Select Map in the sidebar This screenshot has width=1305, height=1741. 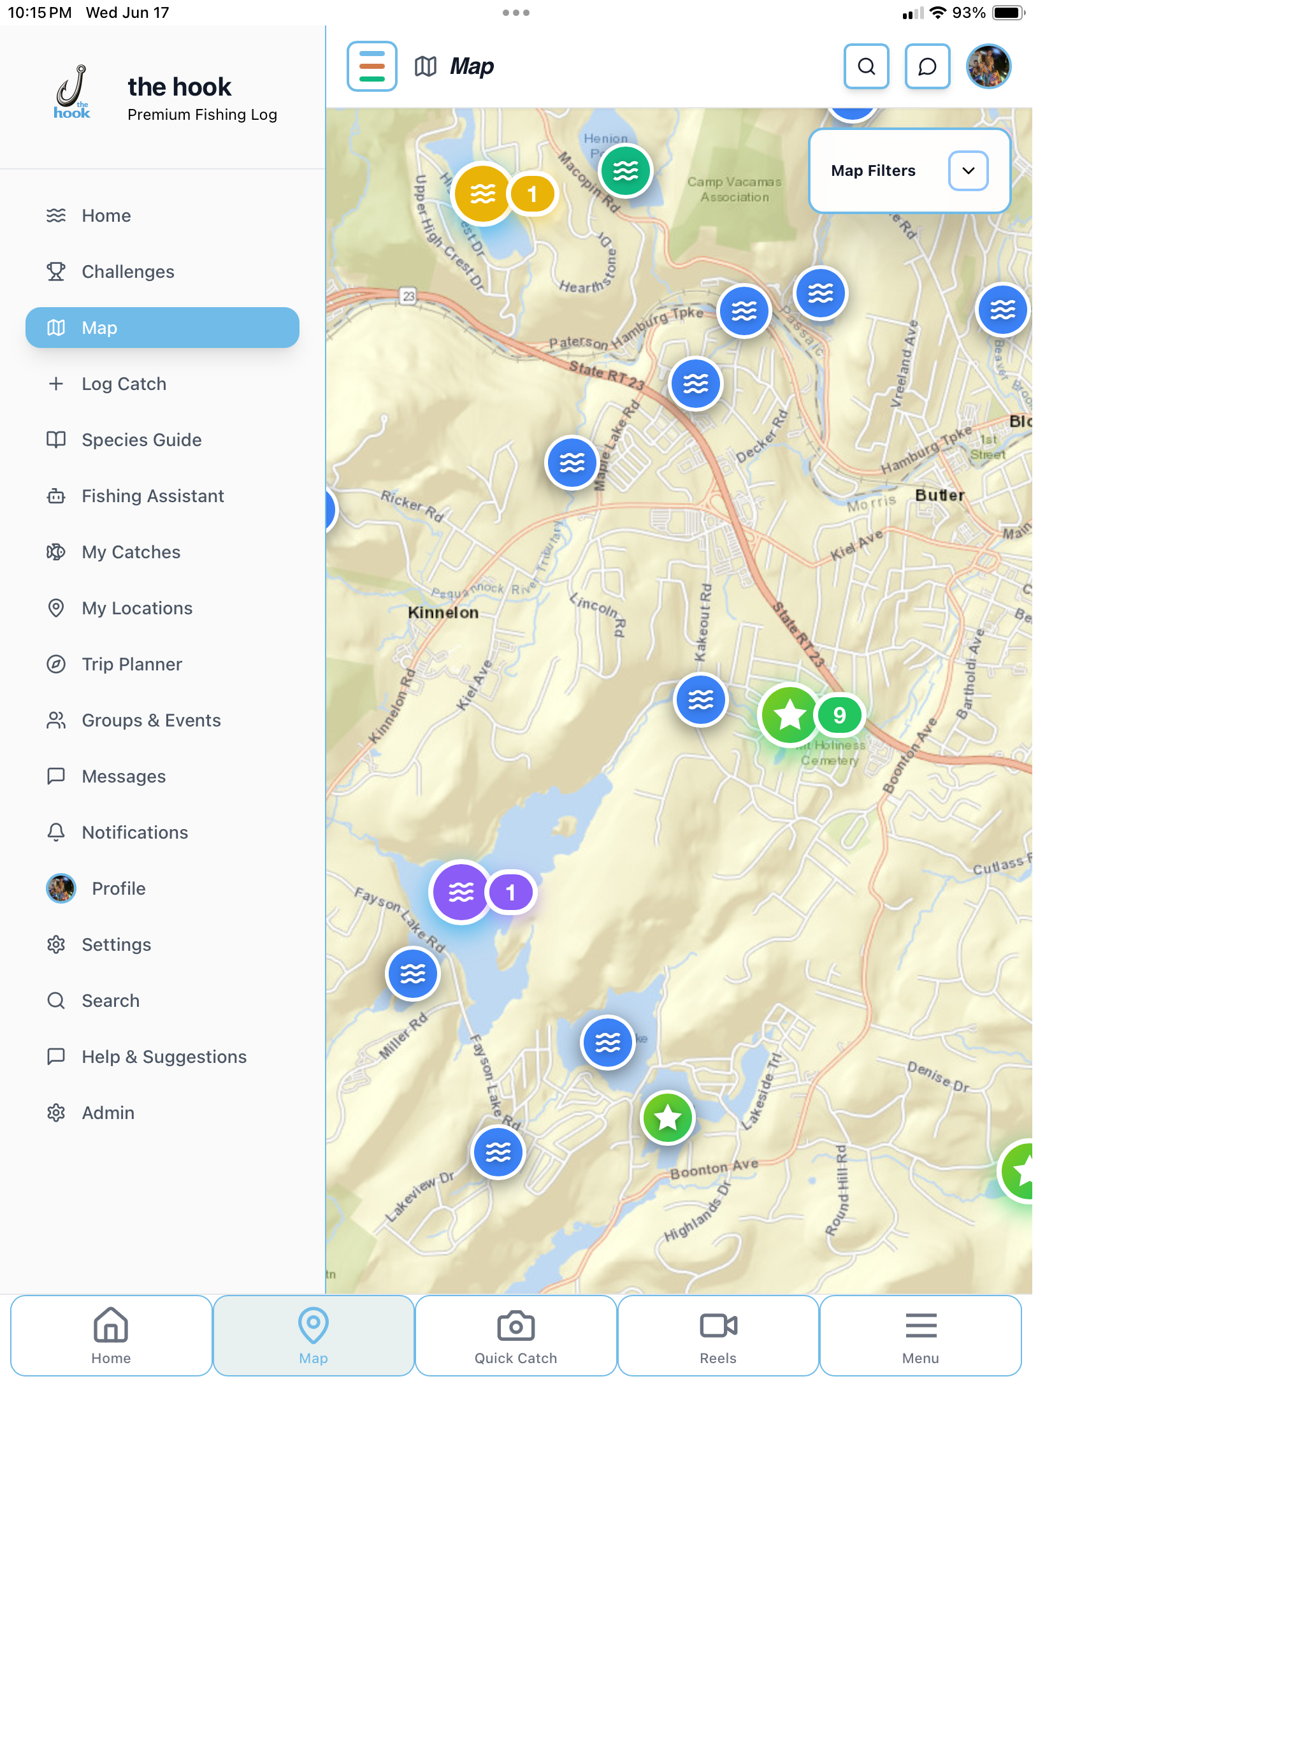[162, 328]
